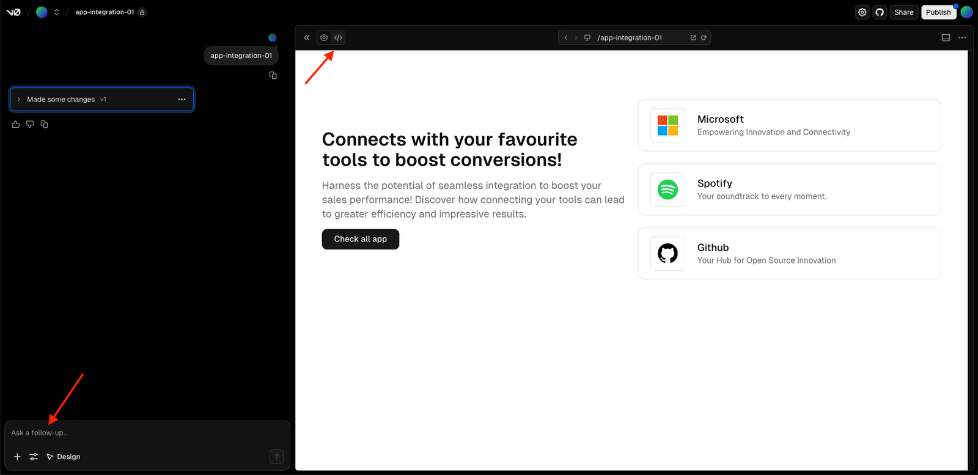Go back in preview navigation
Screen dimensions: 978x475
pyautogui.click(x=566, y=38)
